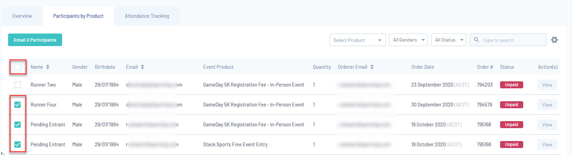This screenshot has width=572, height=155.
Task: Sort by Name column arrows
Action: (x=48, y=67)
